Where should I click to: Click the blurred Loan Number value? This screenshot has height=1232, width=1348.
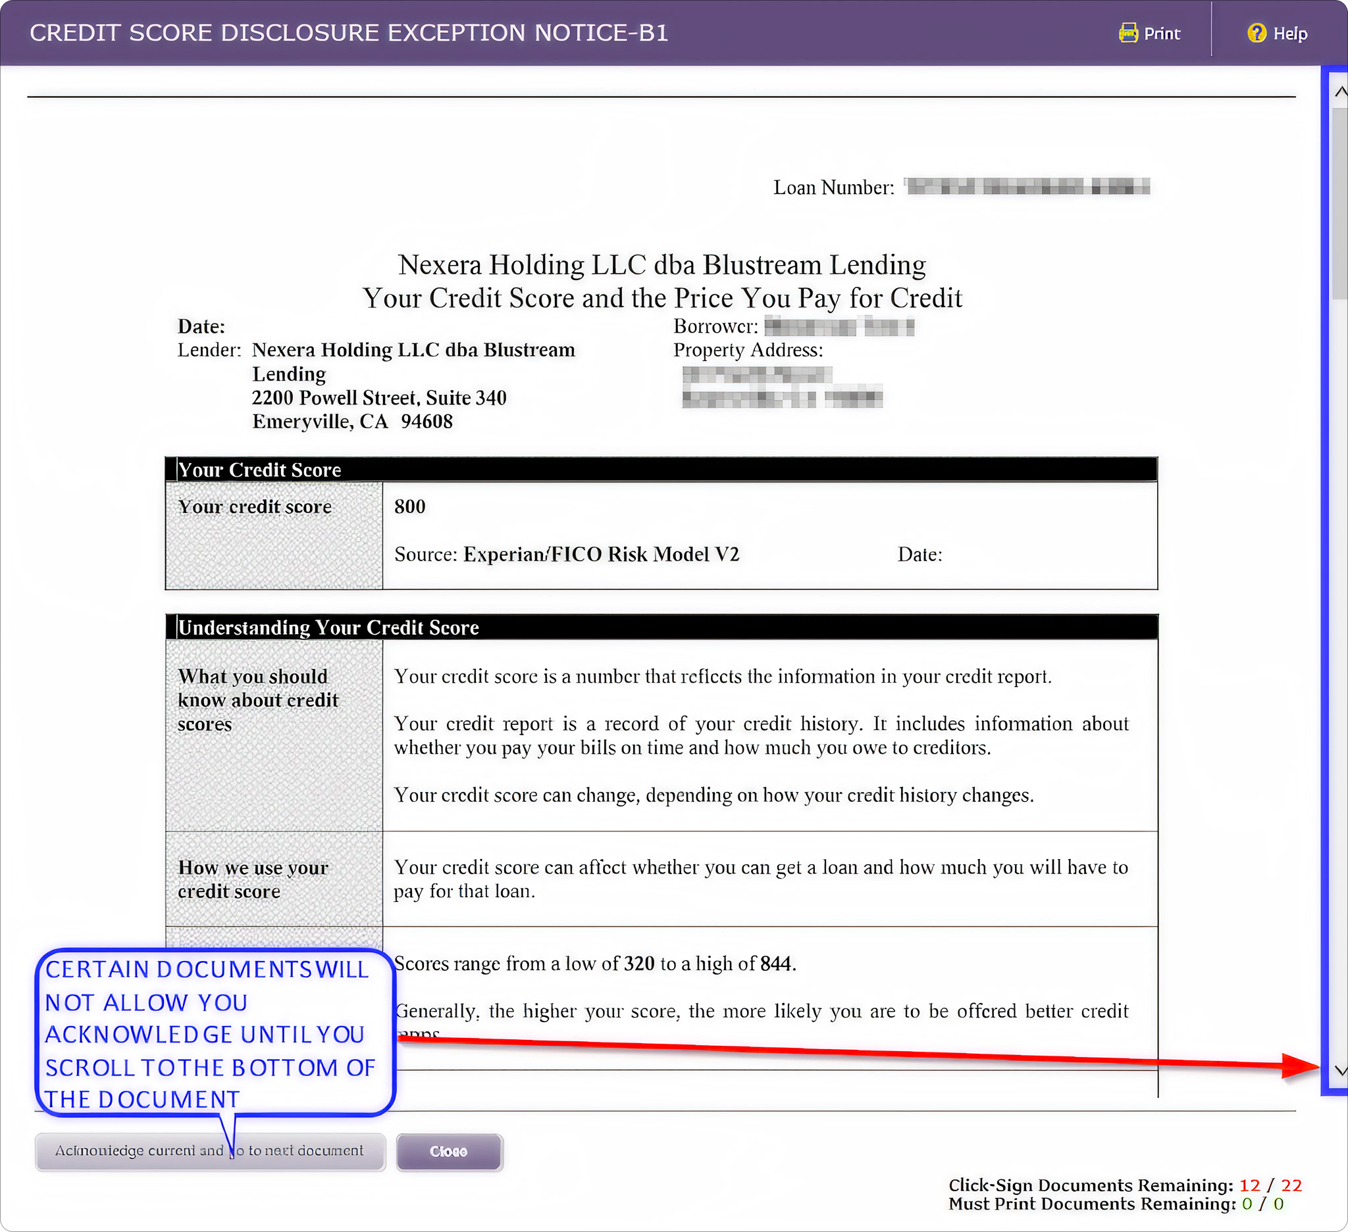pyautogui.click(x=1027, y=186)
